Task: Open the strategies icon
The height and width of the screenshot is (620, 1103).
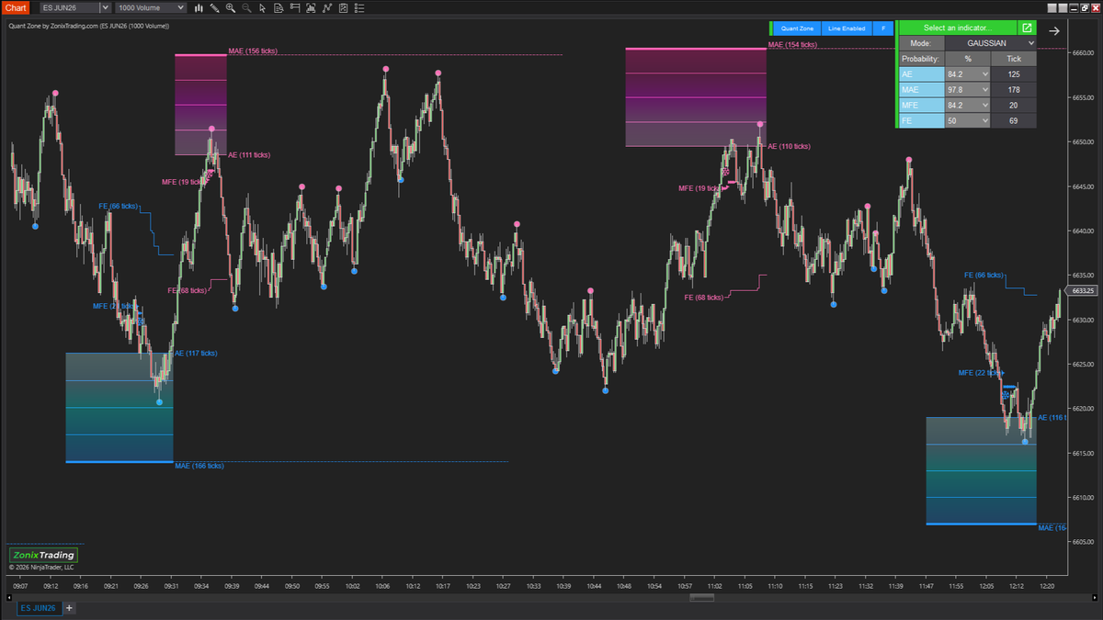Action: [x=327, y=7]
